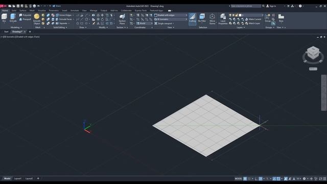This screenshot has height=184, width=327.
Task: Open the Solid ribbon tab
Action: [x=14, y=10]
